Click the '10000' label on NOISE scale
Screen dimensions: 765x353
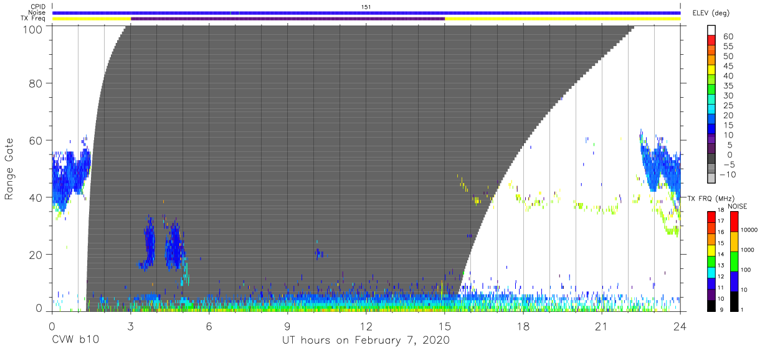751,230
